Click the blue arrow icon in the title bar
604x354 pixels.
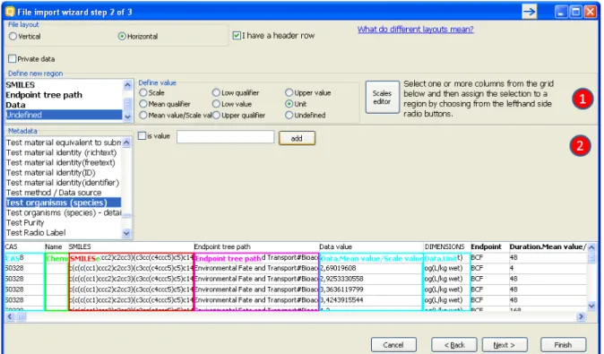(530, 12)
